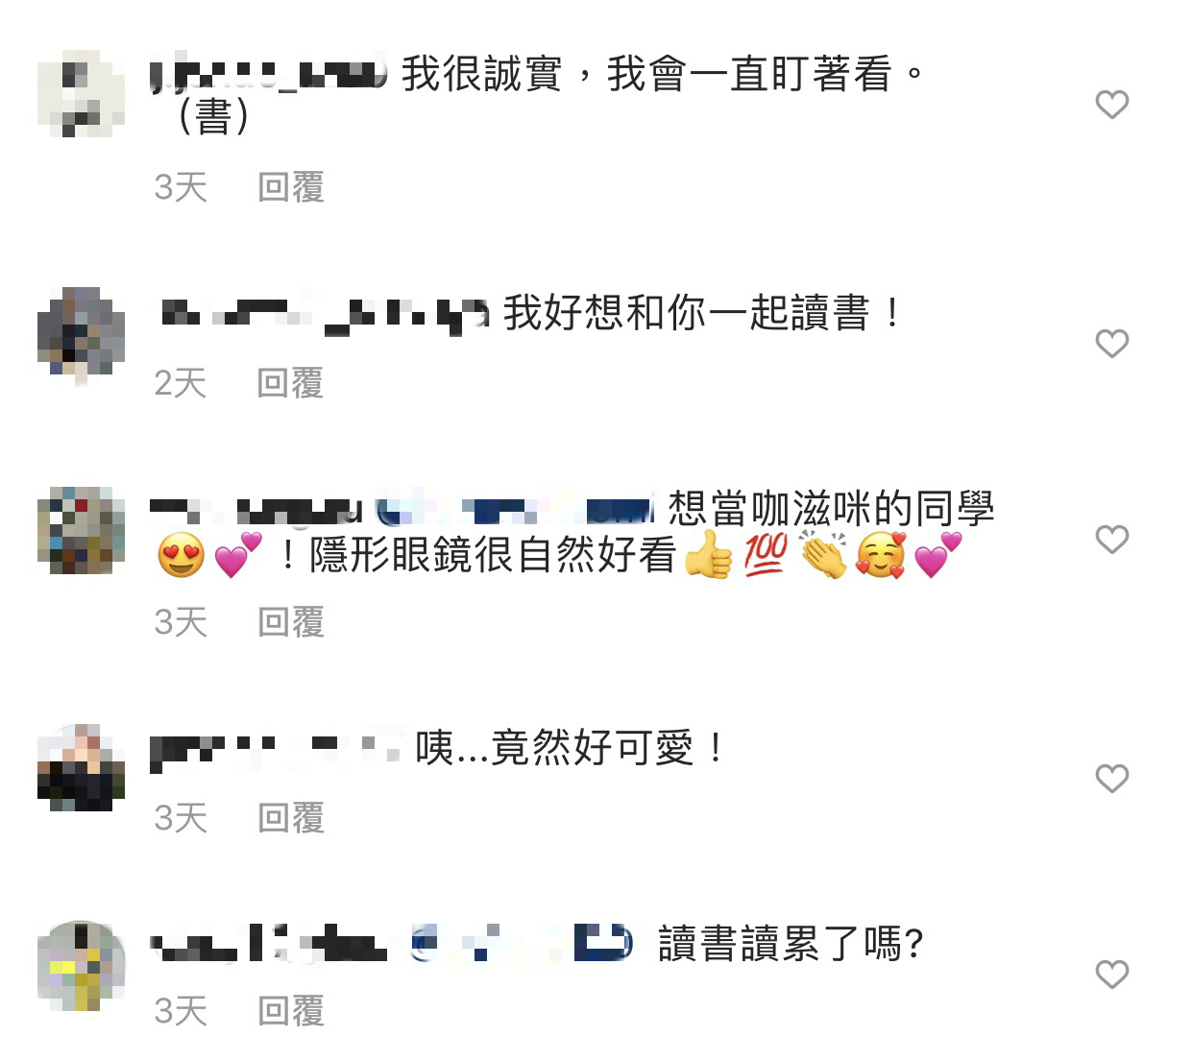The image size is (1193, 1061).
Task: Like the comment 我好想和你一起讀書
Action: 1111,343
